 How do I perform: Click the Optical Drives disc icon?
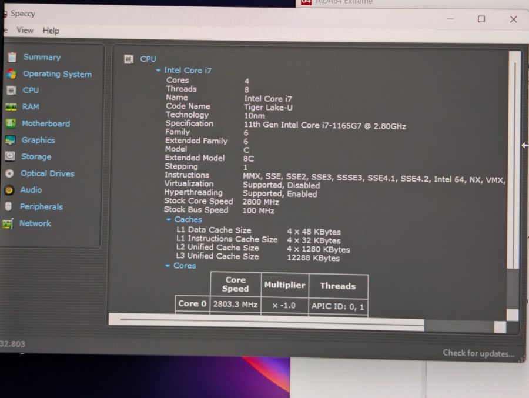tap(9, 173)
